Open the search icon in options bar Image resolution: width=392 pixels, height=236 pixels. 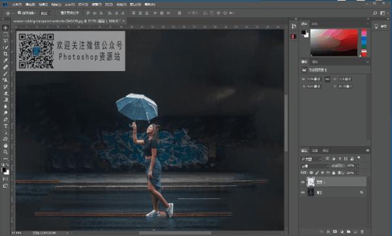375,13
